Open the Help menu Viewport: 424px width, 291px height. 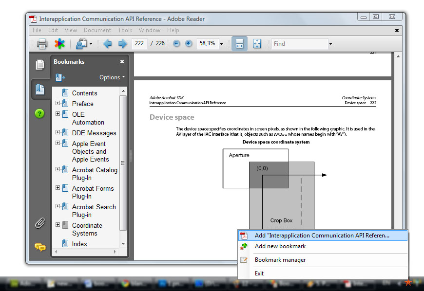pos(173,30)
